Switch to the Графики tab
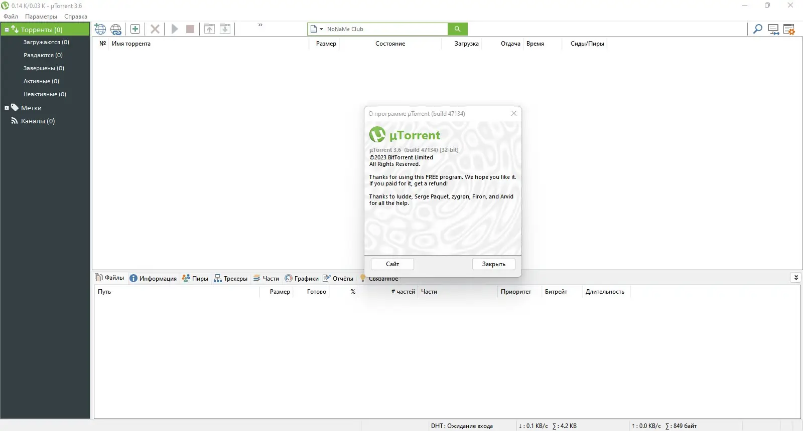 point(302,278)
